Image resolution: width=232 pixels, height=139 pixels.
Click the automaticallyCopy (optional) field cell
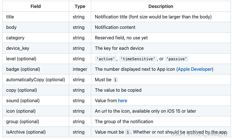coord(35,80)
